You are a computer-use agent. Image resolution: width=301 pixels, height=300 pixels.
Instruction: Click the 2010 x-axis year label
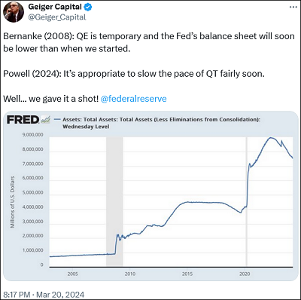pyautogui.click(x=129, y=274)
